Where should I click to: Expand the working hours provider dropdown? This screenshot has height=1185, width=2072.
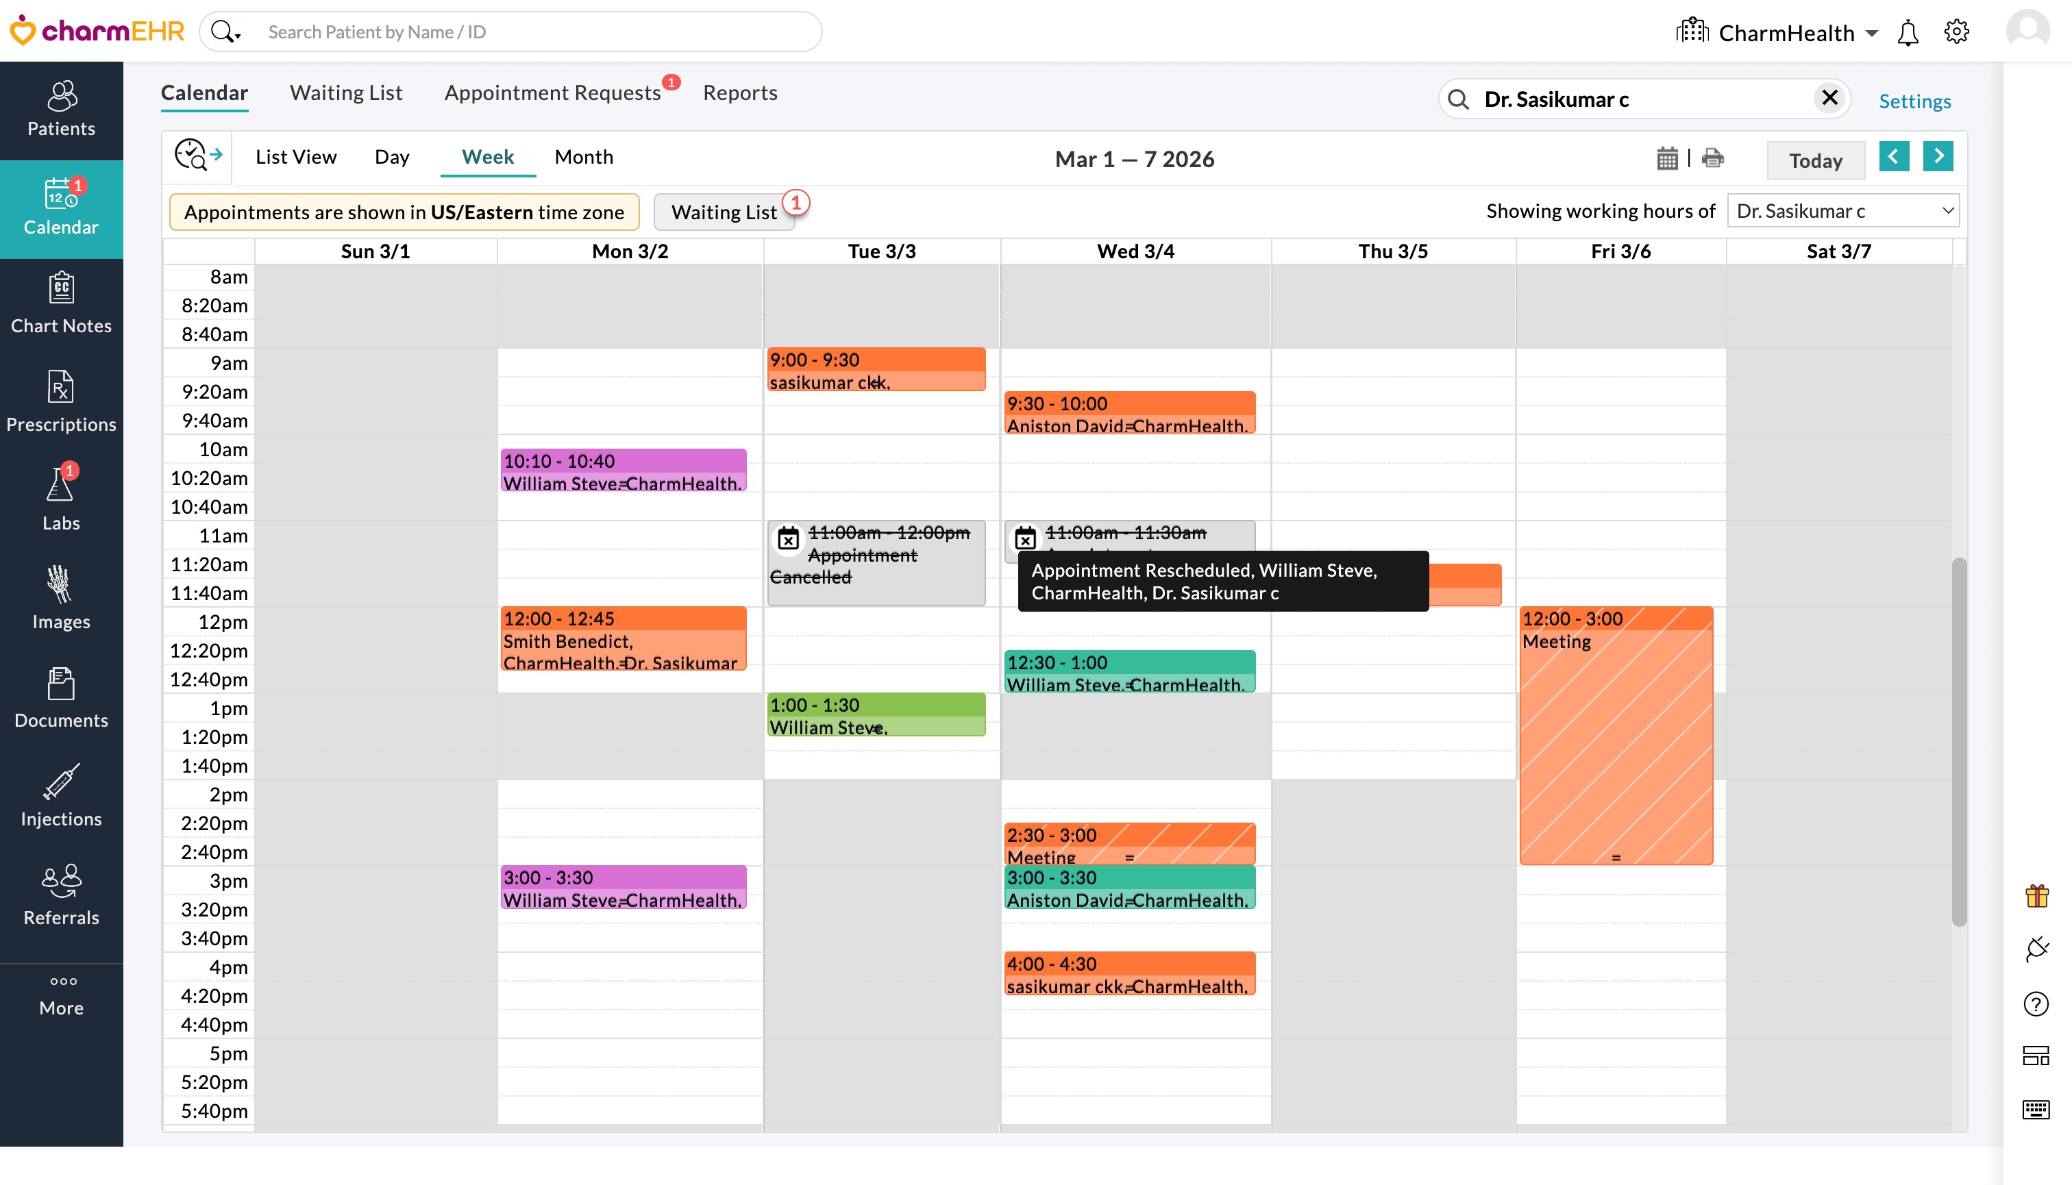tap(1843, 211)
